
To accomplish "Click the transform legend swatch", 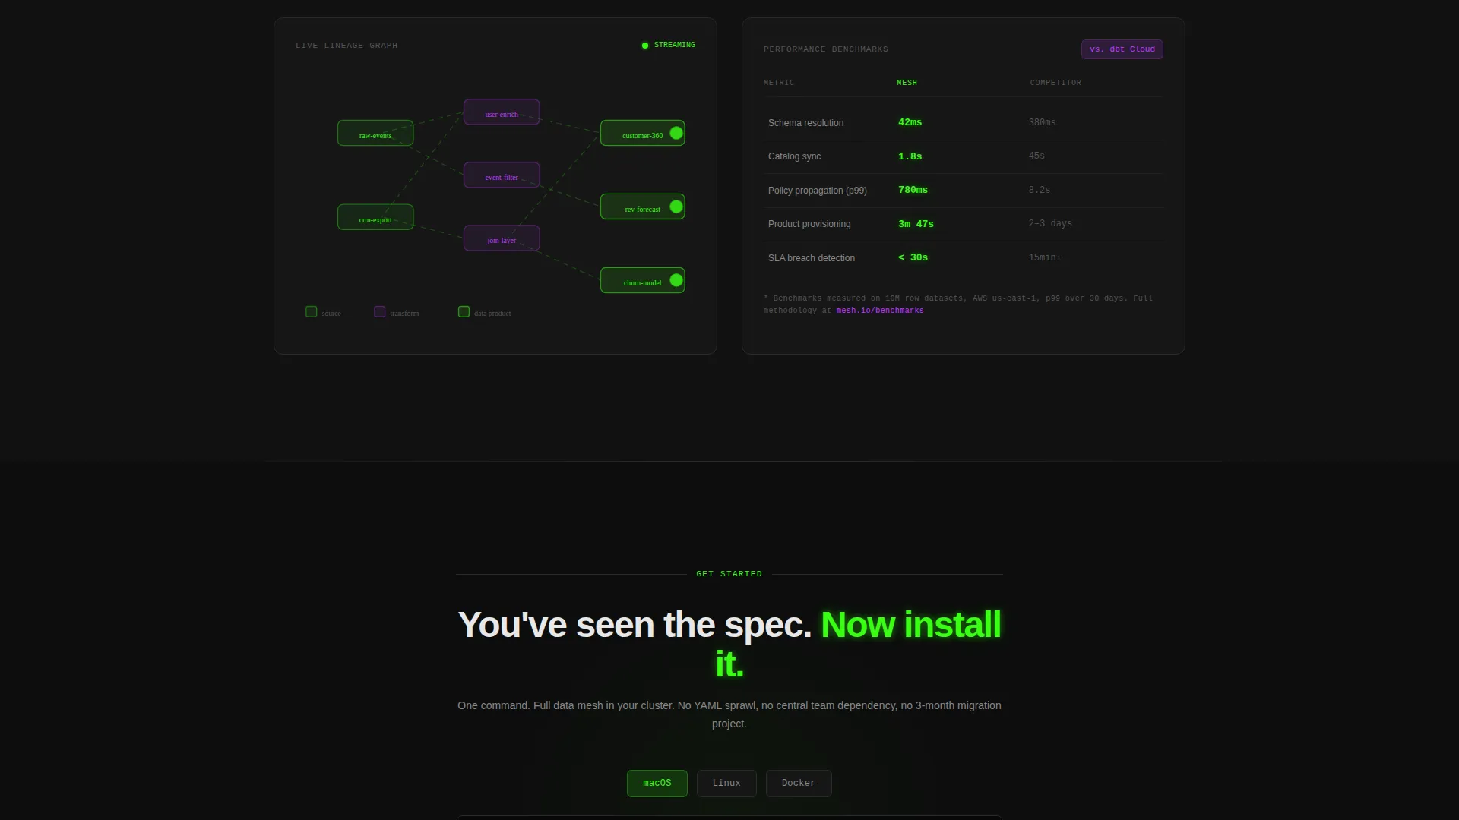I will (379, 311).
